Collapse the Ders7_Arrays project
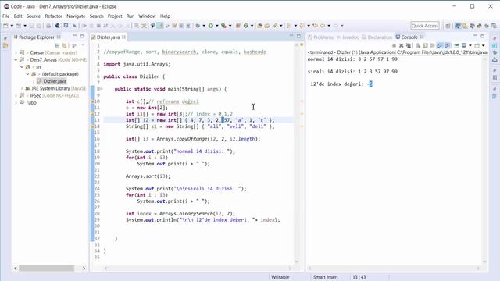This screenshot has height=281, width=500. (x=16, y=59)
